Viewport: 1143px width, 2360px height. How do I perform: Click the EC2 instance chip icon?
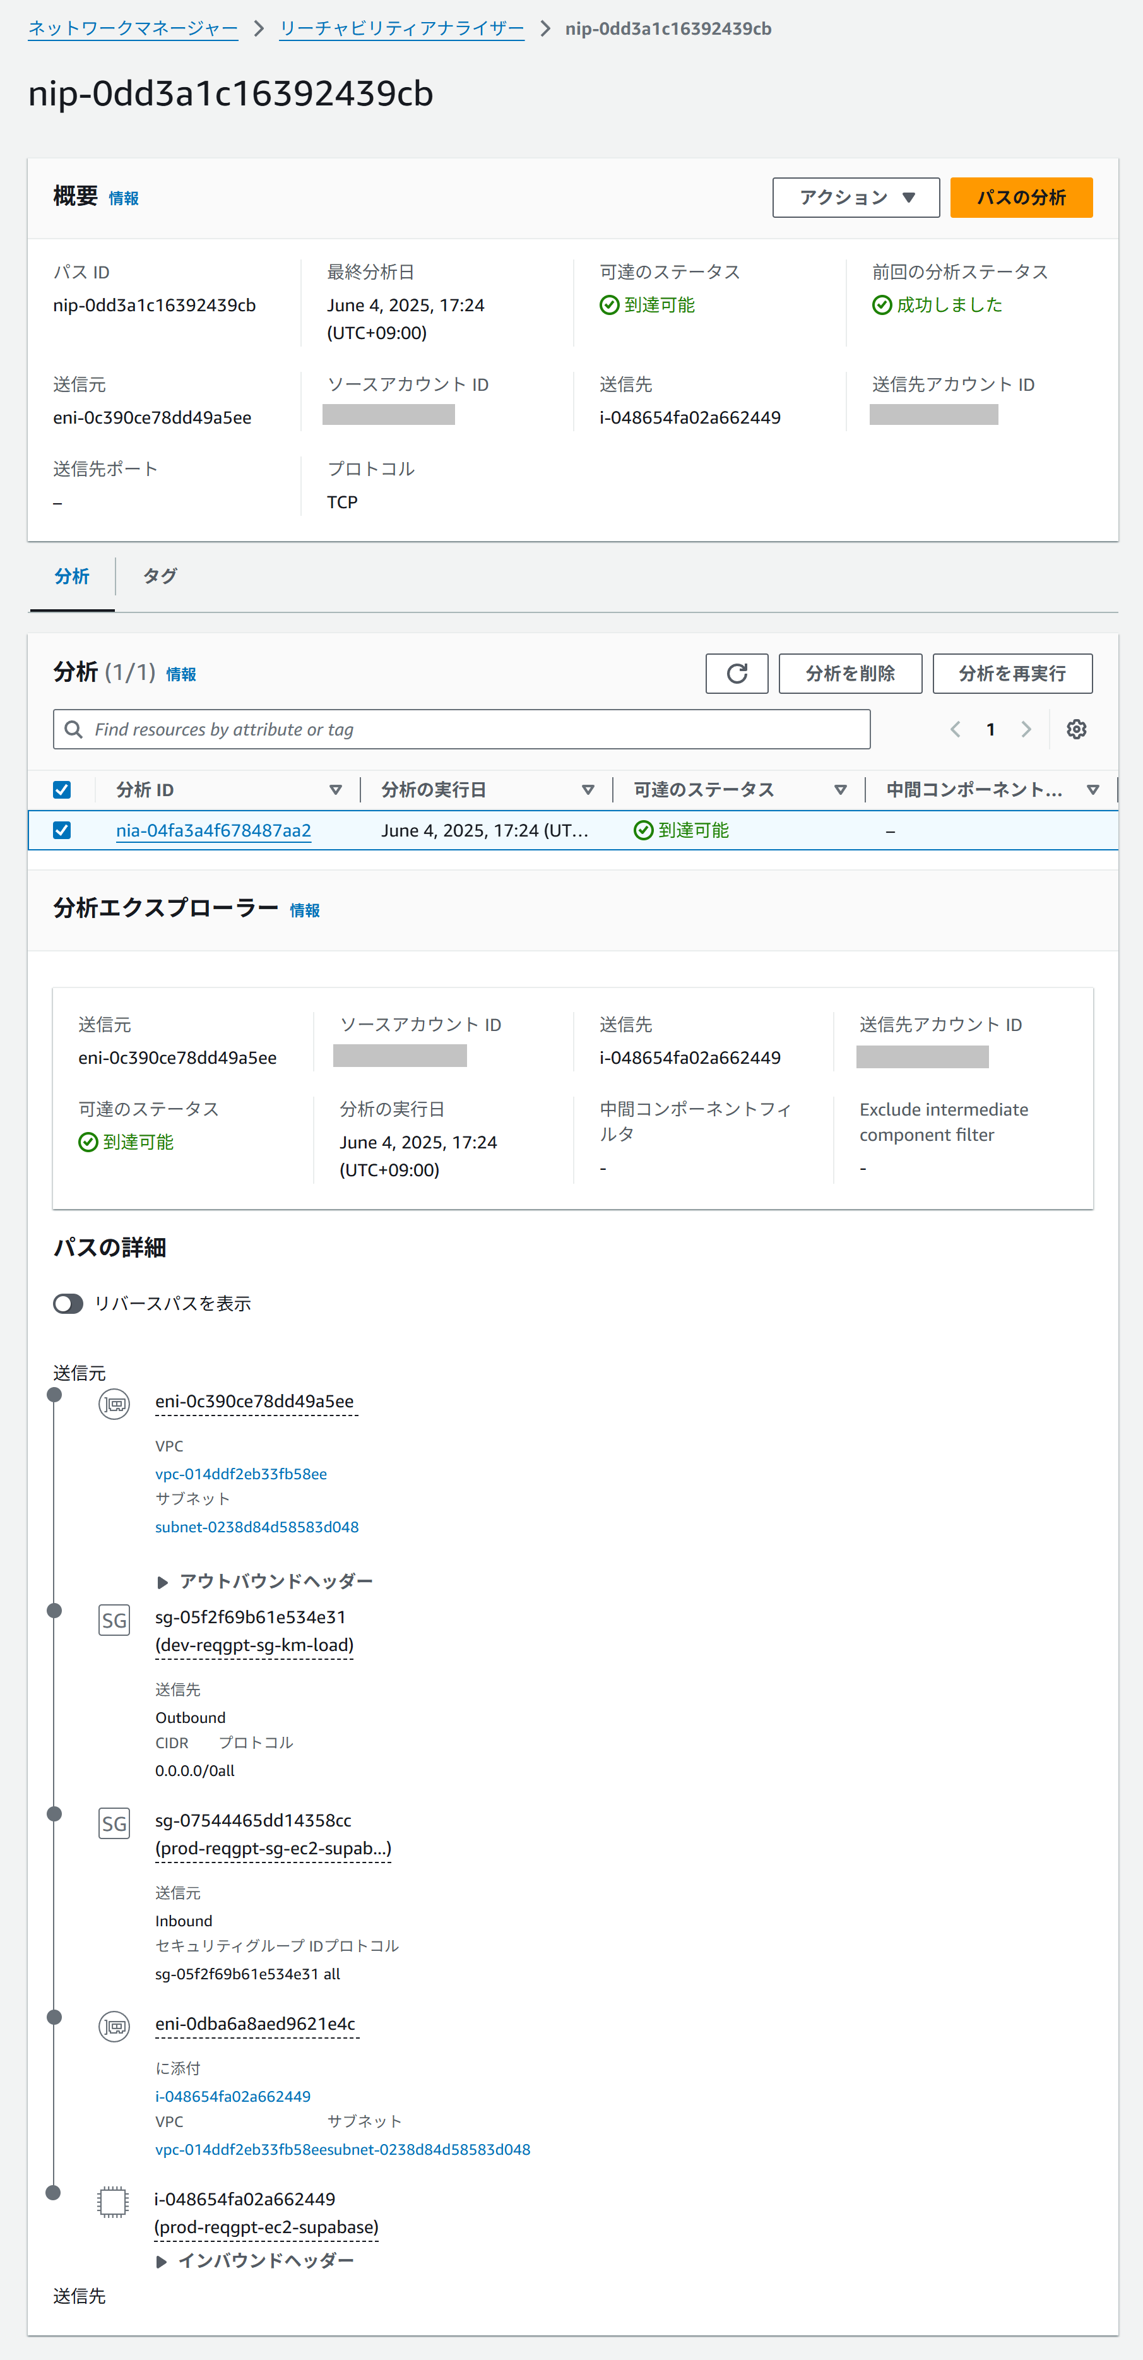click(x=114, y=2202)
